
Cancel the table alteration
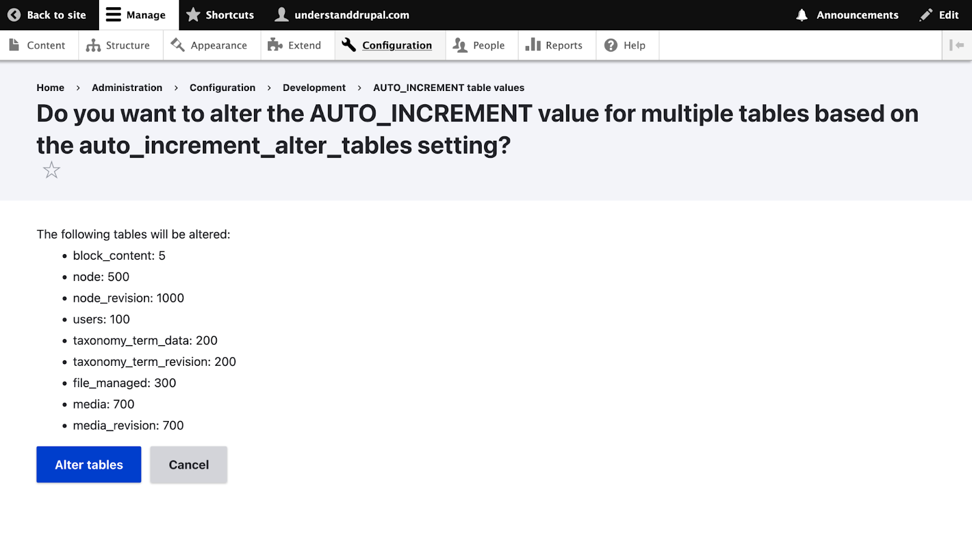pos(188,465)
